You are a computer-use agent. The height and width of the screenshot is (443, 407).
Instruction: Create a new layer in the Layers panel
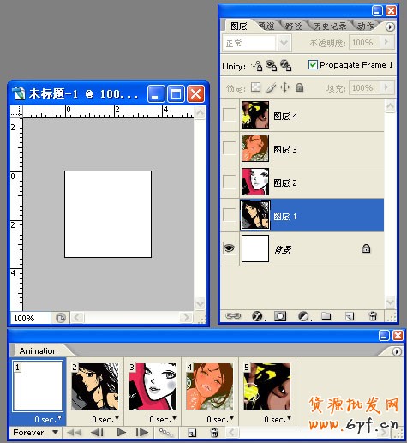(x=350, y=316)
